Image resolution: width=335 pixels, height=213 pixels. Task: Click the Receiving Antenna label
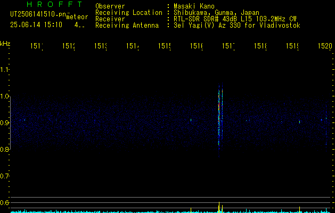click(x=127, y=26)
